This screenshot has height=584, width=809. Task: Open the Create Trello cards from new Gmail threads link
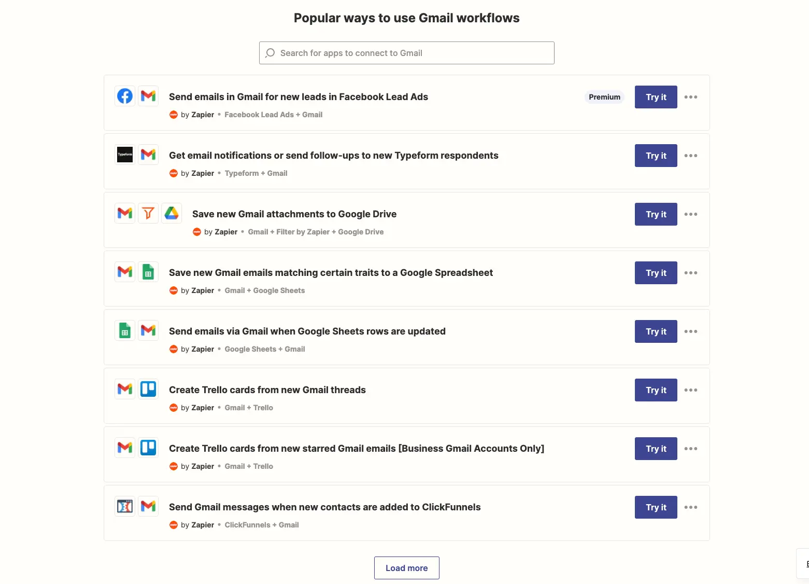(267, 390)
